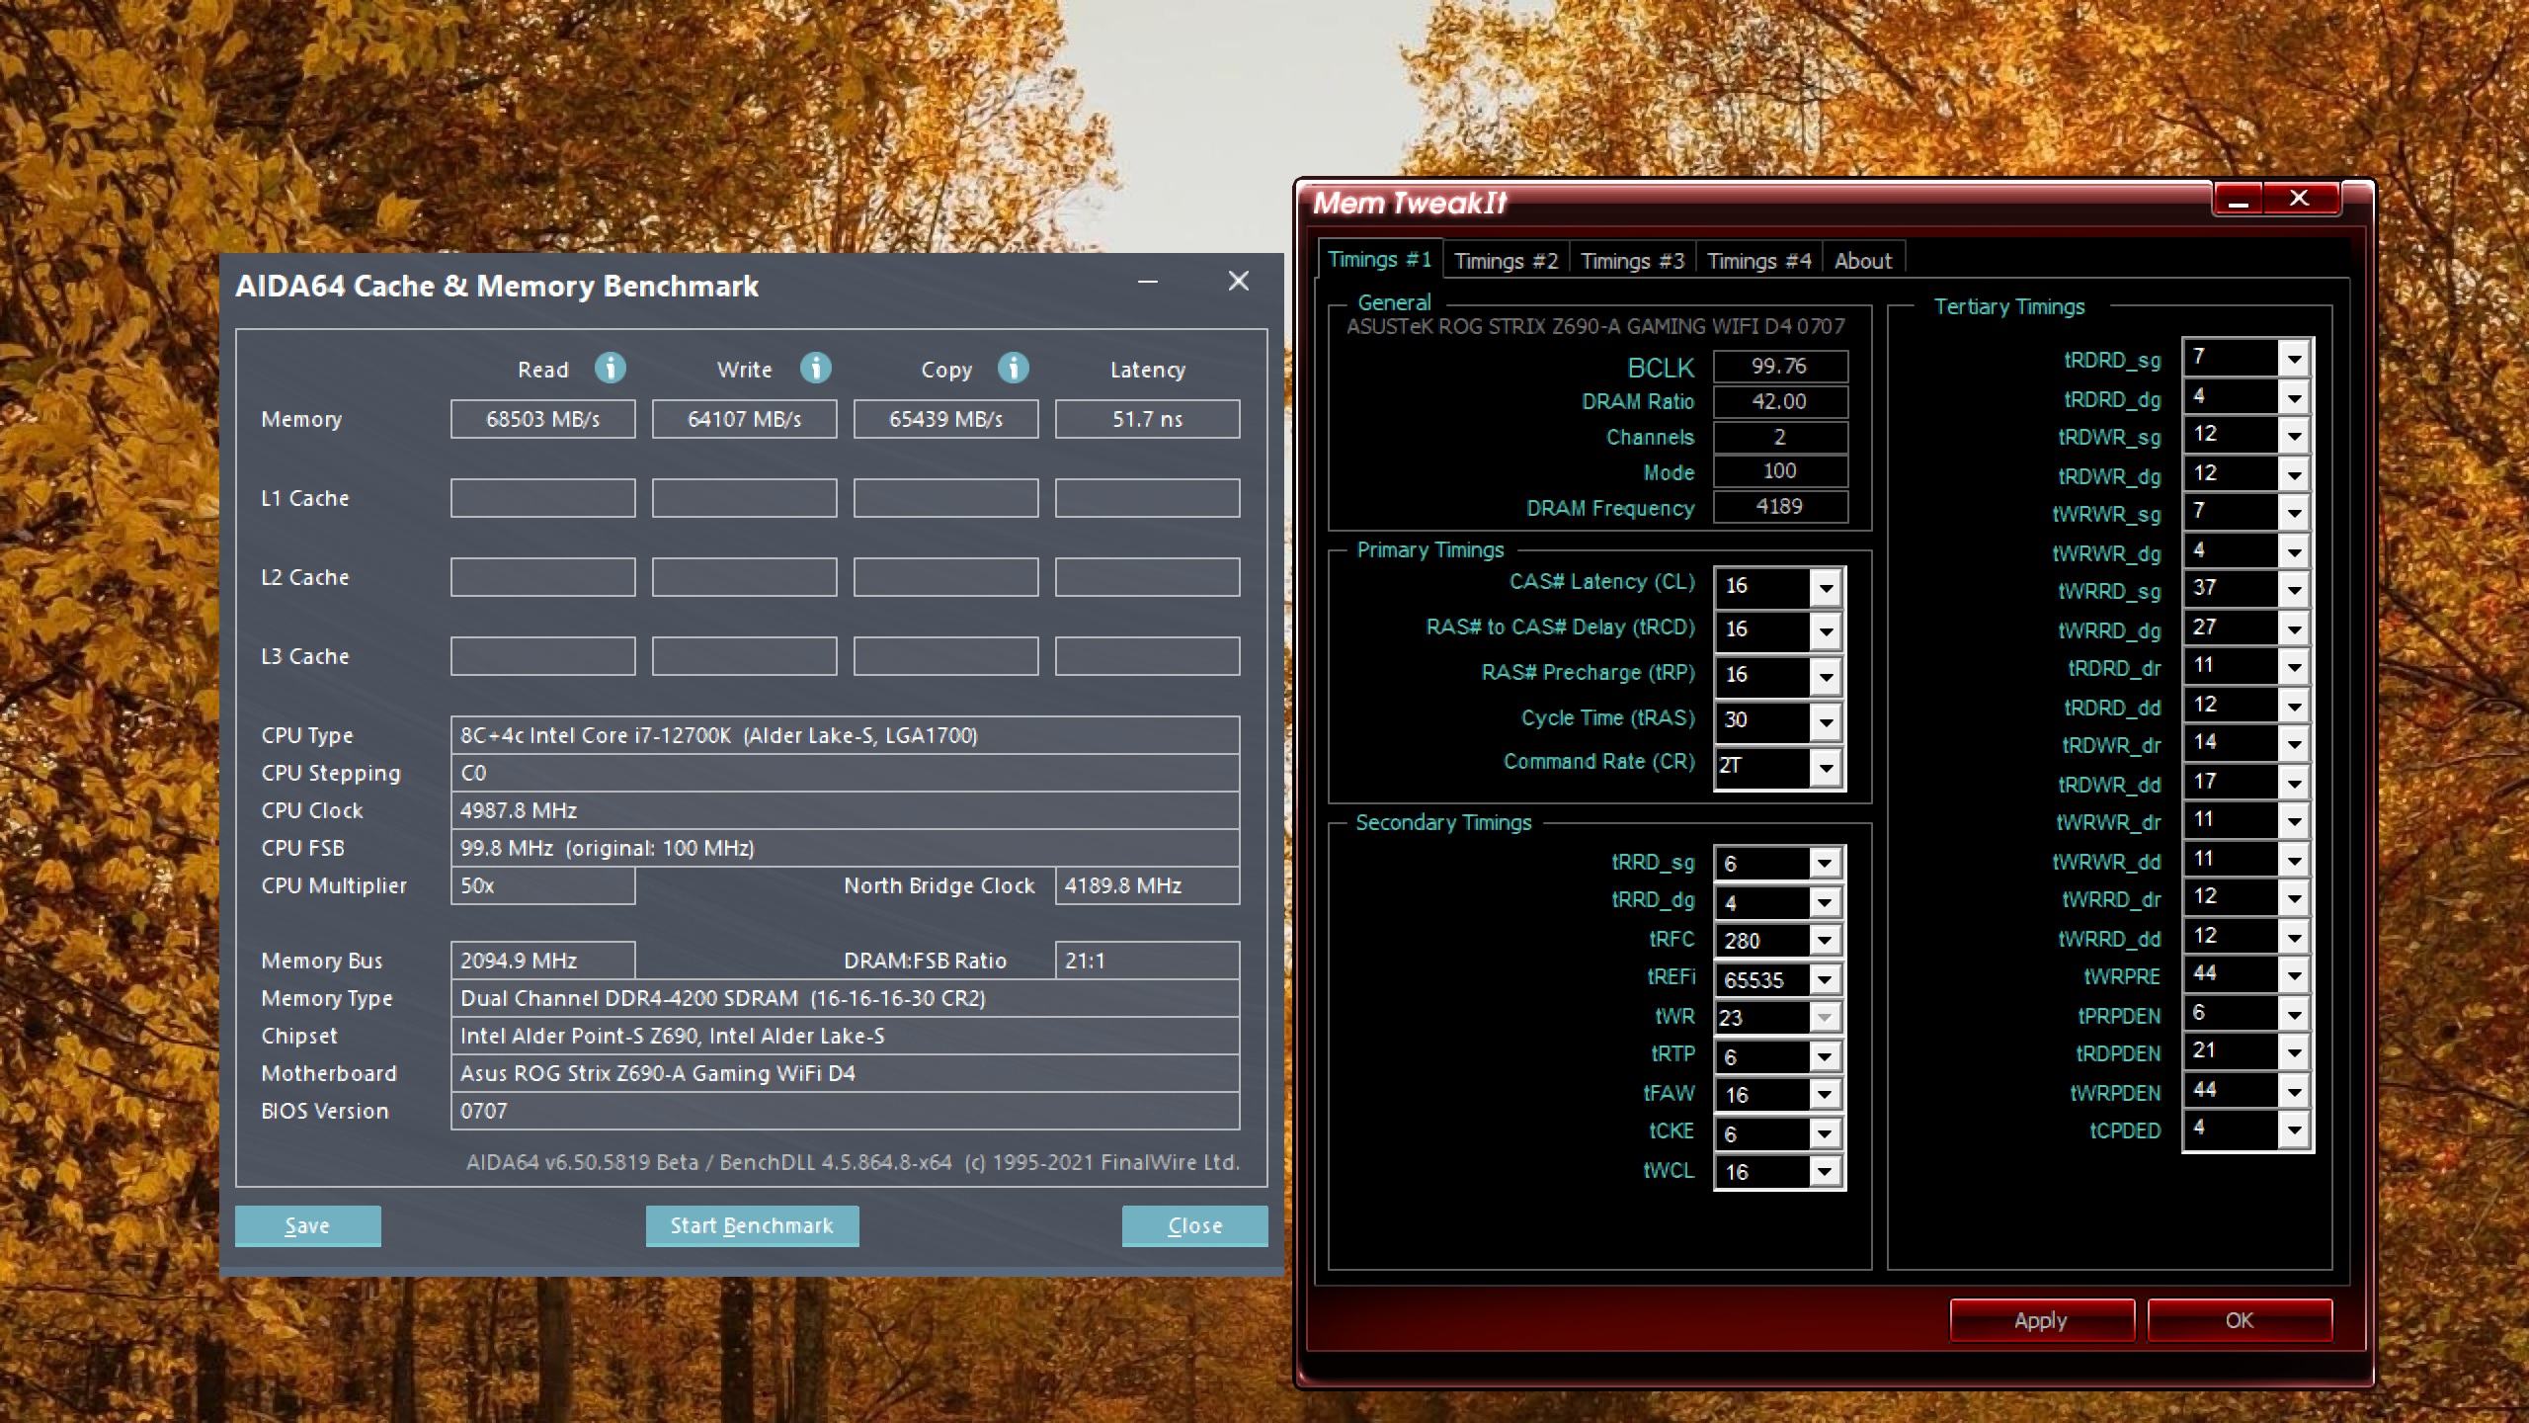Expand the tRDRD_sg tertiary timing dropdown
The image size is (2529, 1423).
pyautogui.click(x=2293, y=359)
